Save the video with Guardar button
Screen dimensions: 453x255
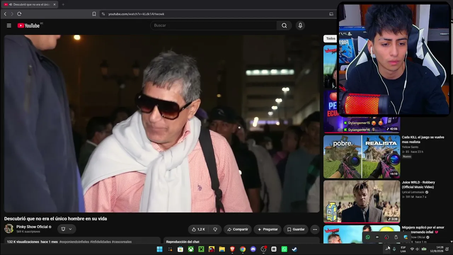[296, 229]
